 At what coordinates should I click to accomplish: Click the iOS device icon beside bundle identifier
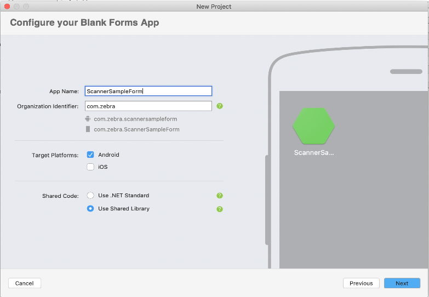88,129
